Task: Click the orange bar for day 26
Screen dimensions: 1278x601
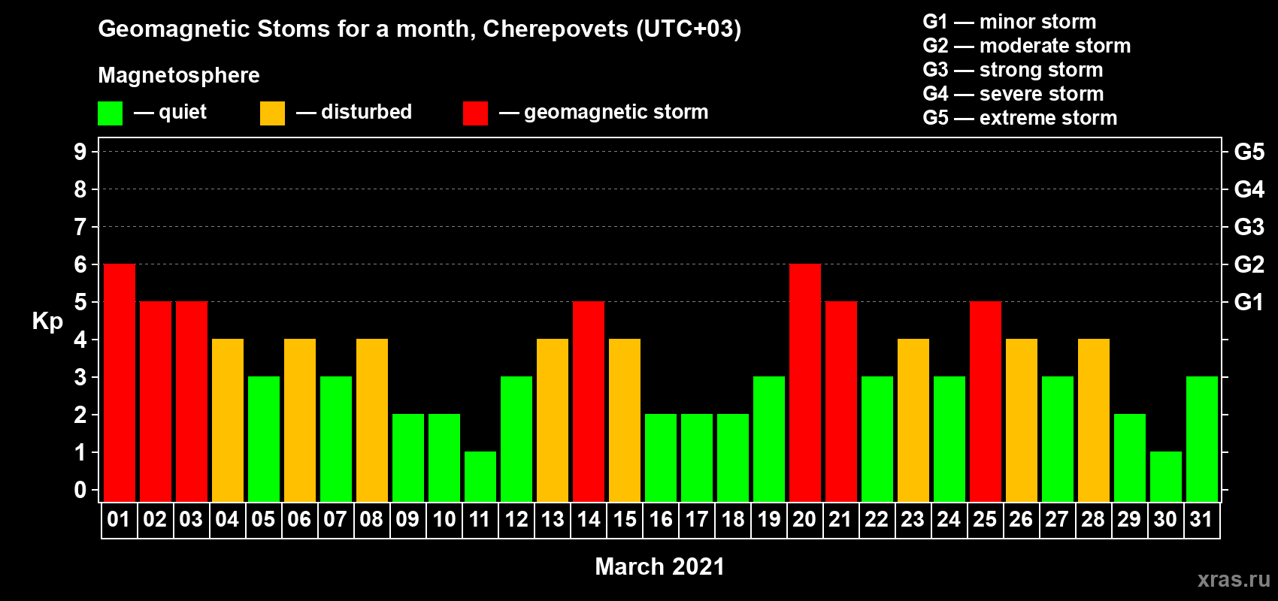Action: click(1022, 421)
